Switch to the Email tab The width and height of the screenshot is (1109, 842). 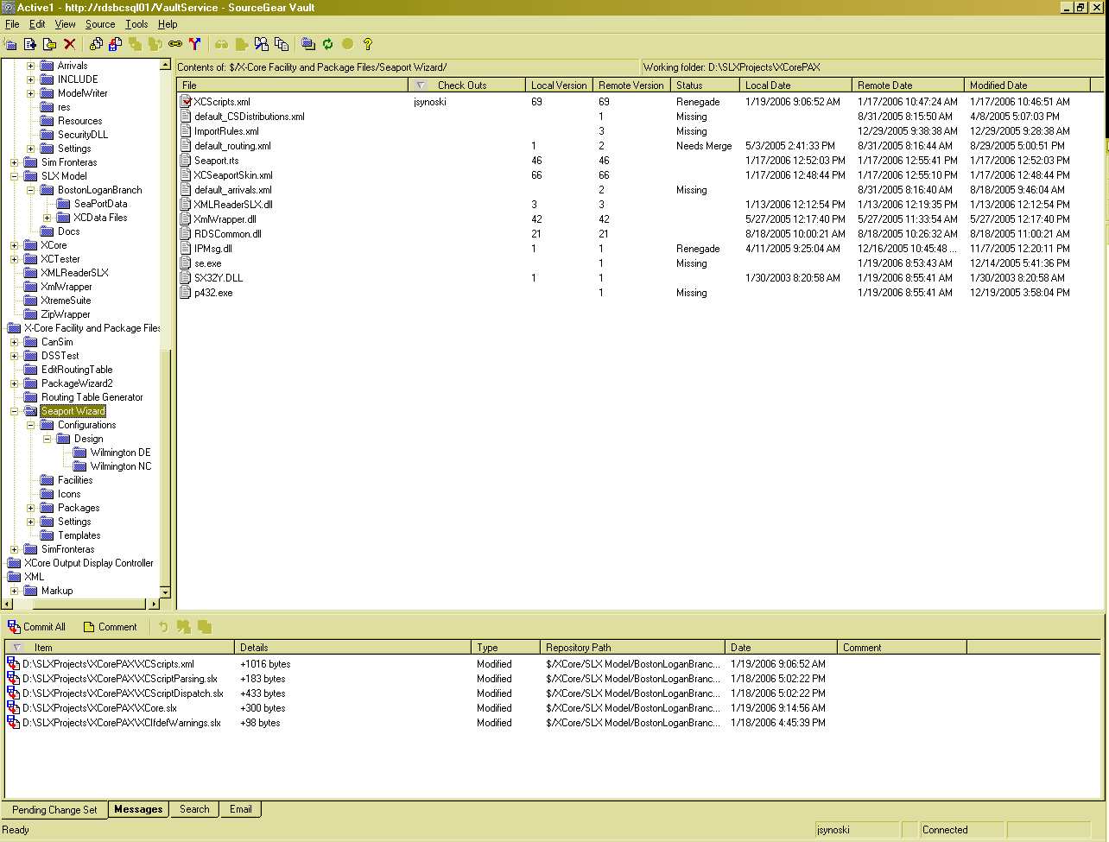pyautogui.click(x=241, y=809)
